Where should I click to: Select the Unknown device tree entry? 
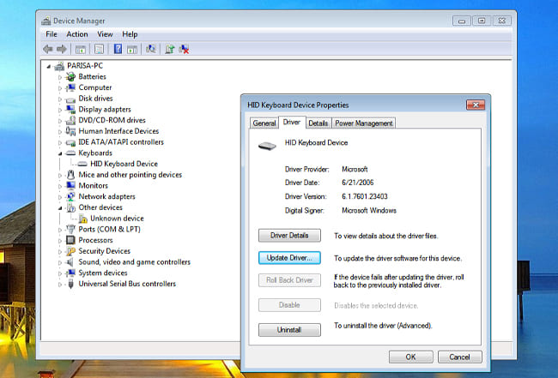117,219
